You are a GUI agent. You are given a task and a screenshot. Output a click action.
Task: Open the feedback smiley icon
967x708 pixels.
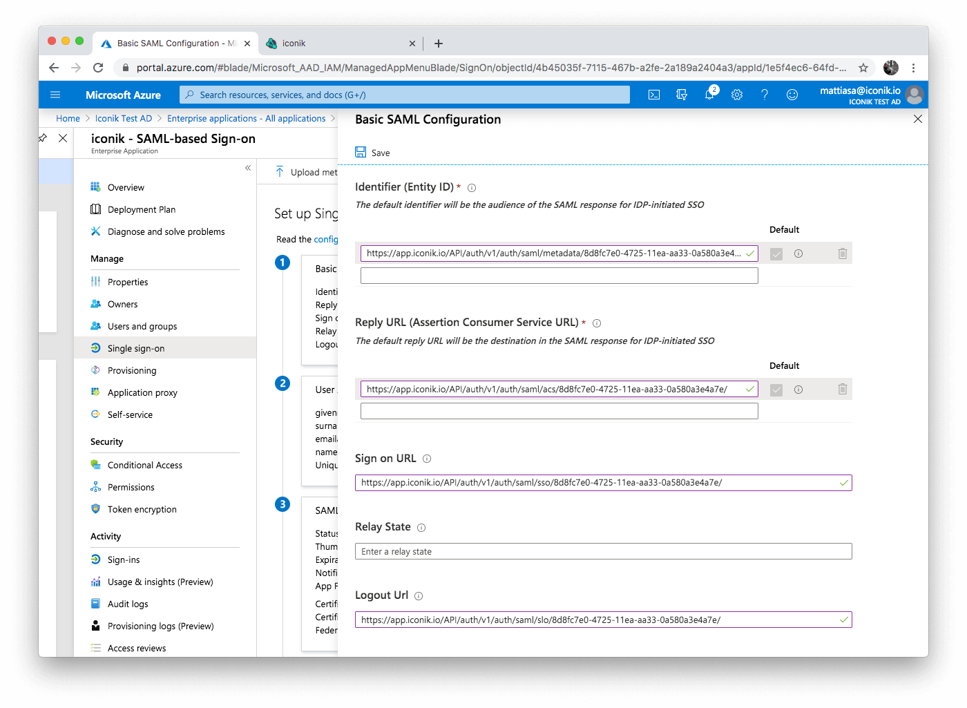coord(792,95)
